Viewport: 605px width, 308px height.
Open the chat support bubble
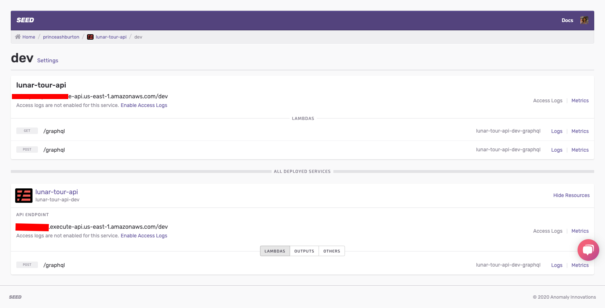click(x=588, y=250)
